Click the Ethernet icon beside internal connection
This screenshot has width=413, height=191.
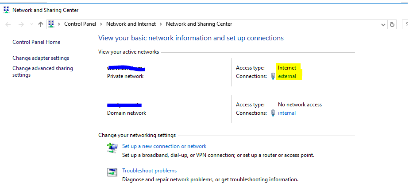click(273, 113)
